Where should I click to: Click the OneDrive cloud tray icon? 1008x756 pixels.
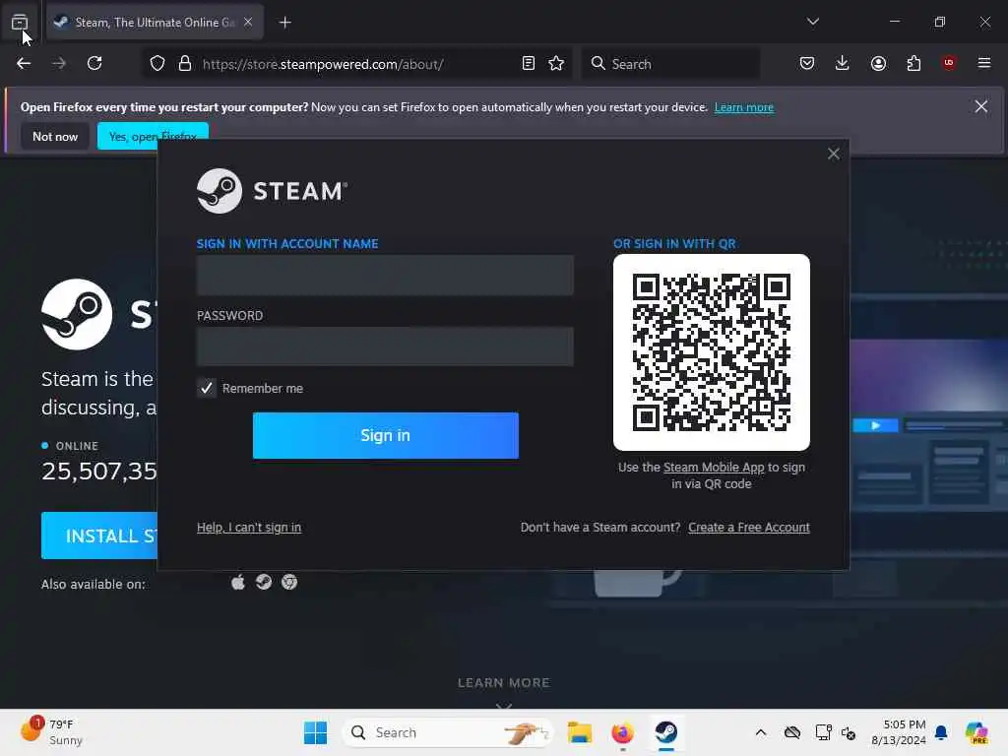point(792,732)
